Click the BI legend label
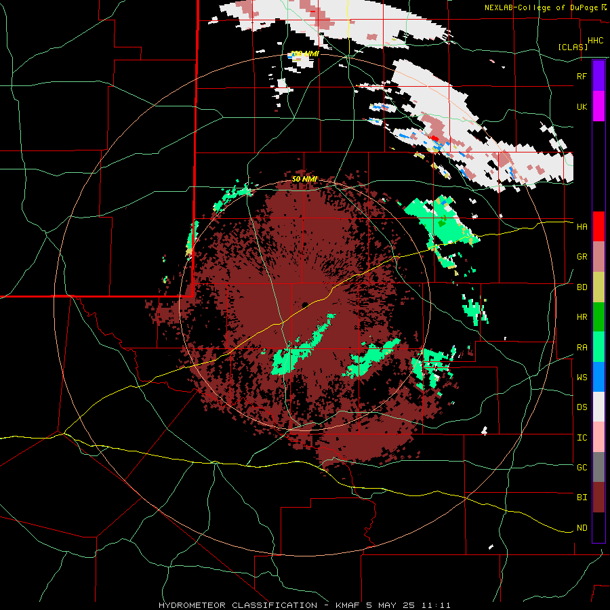The width and height of the screenshot is (610, 610). coord(582,497)
